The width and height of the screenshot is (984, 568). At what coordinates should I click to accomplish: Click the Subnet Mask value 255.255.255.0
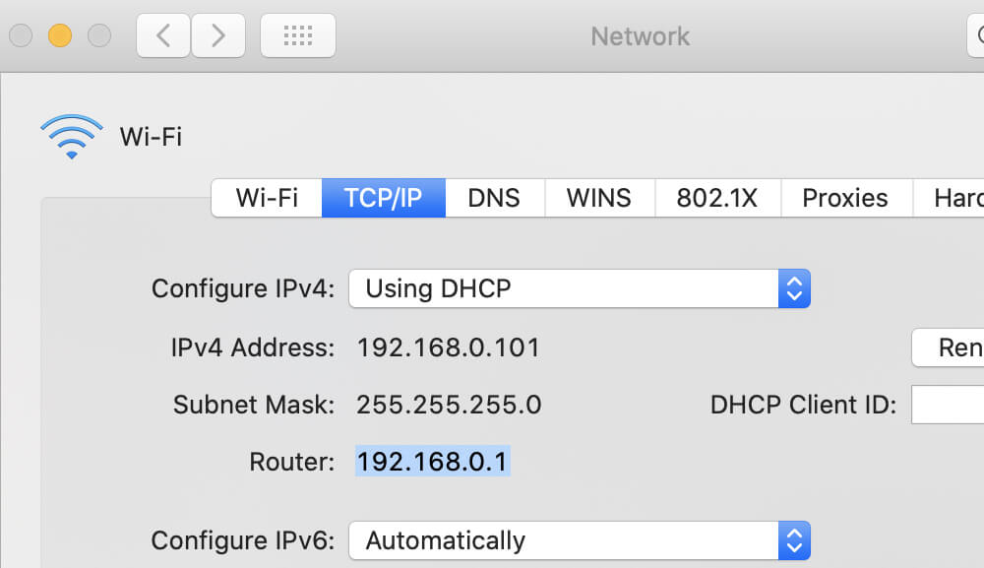click(x=449, y=405)
